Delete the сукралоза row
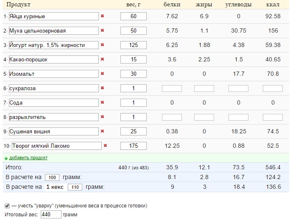Image resolution: width=290 pixels, height=221 pixels. pos(102,88)
